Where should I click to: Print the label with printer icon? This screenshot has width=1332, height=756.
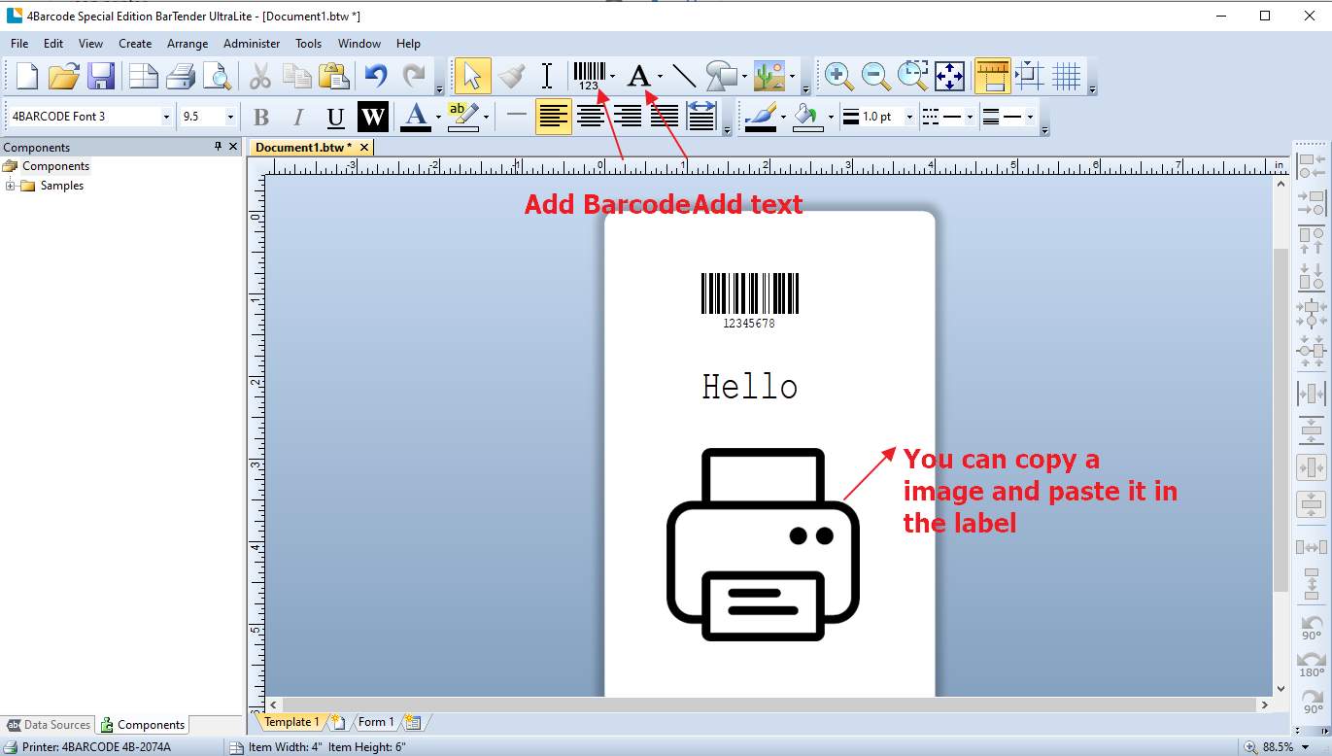pos(182,77)
